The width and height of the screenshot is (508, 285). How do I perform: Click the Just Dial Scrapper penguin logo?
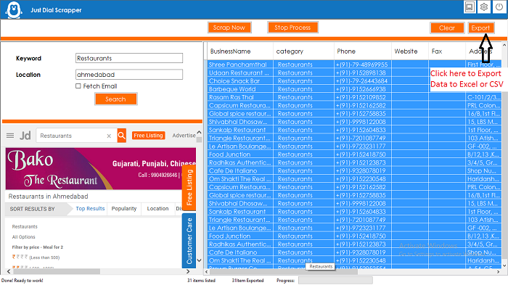coord(14,10)
